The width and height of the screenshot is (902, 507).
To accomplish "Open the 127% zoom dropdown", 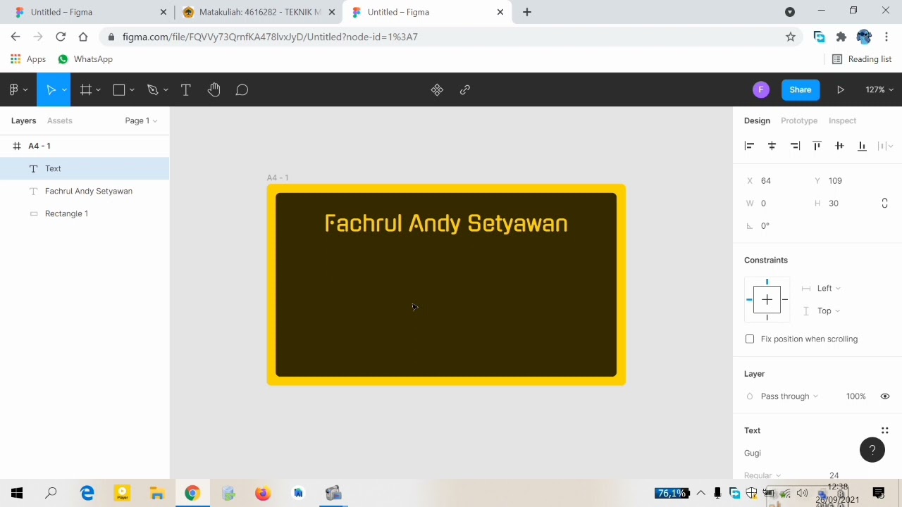I will [x=879, y=89].
